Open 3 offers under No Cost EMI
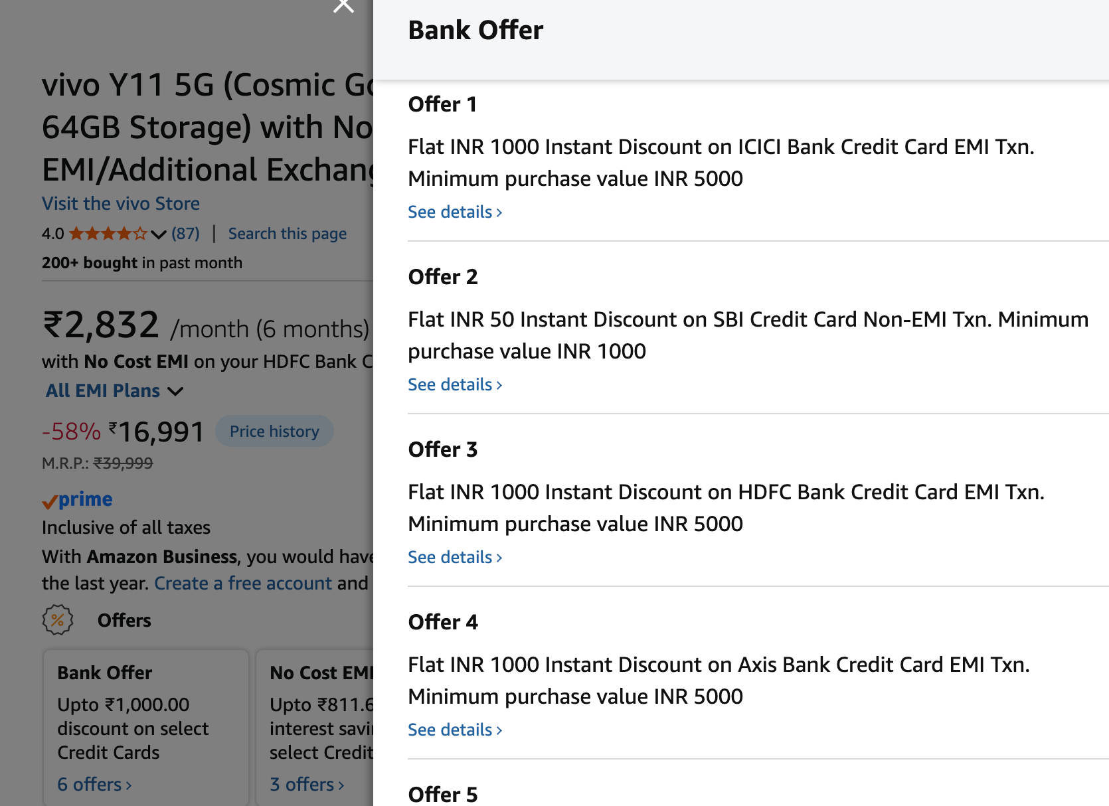Image resolution: width=1109 pixels, height=806 pixels. 307,784
